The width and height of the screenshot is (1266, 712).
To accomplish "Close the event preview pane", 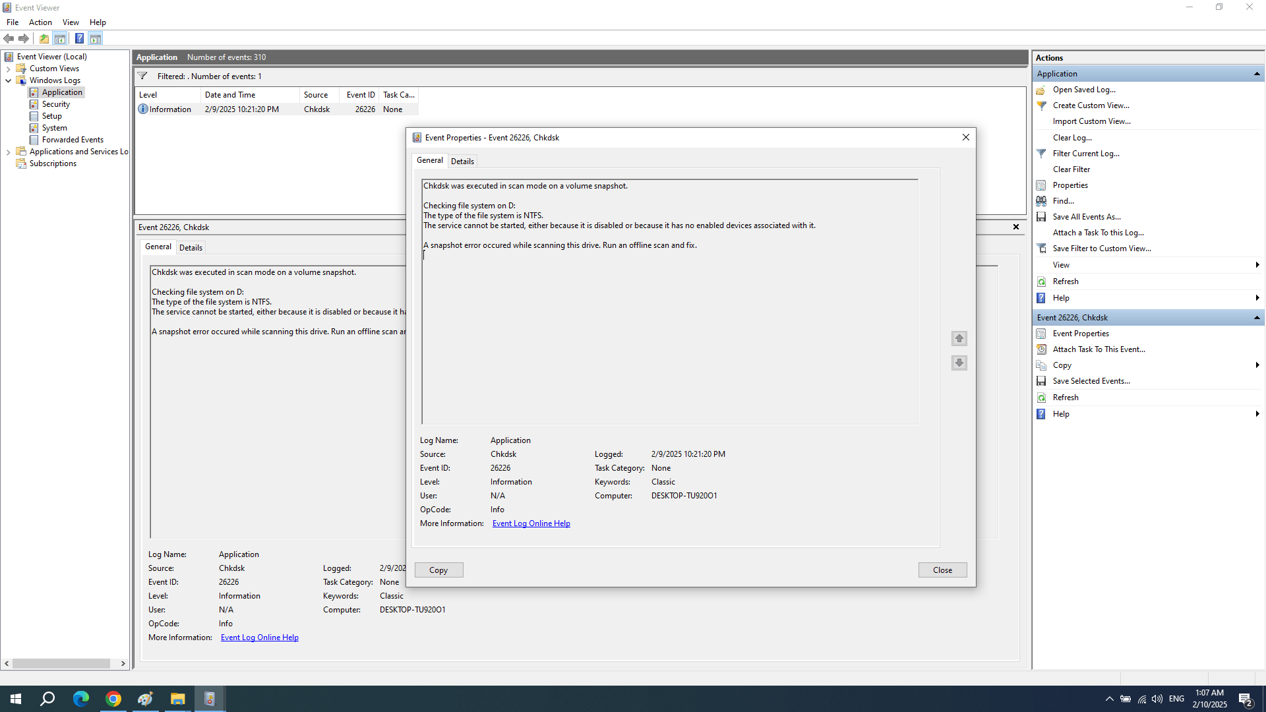I will [1015, 227].
